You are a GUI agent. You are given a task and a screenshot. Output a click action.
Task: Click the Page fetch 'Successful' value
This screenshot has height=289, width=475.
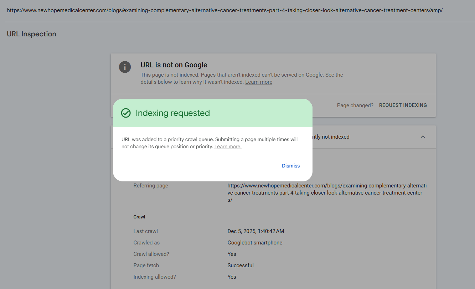[241, 265]
